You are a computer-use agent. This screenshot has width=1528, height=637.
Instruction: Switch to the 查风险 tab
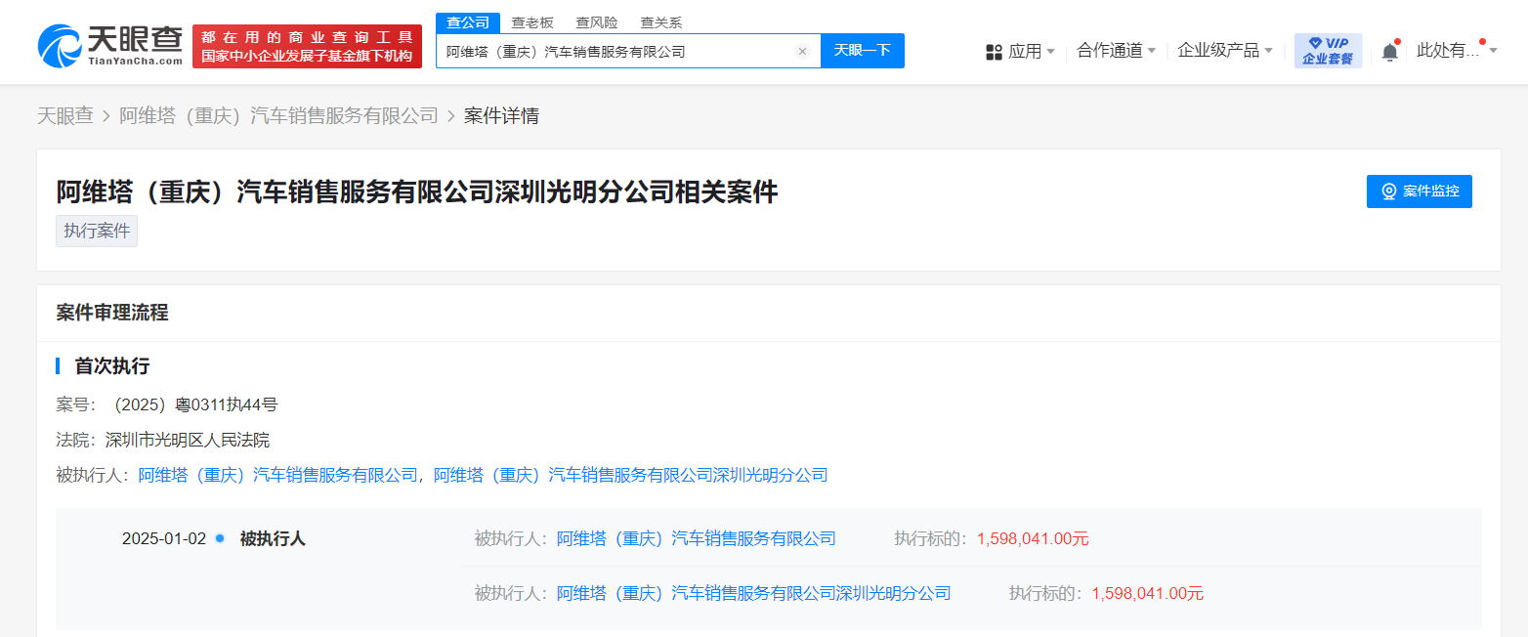click(596, 22)
